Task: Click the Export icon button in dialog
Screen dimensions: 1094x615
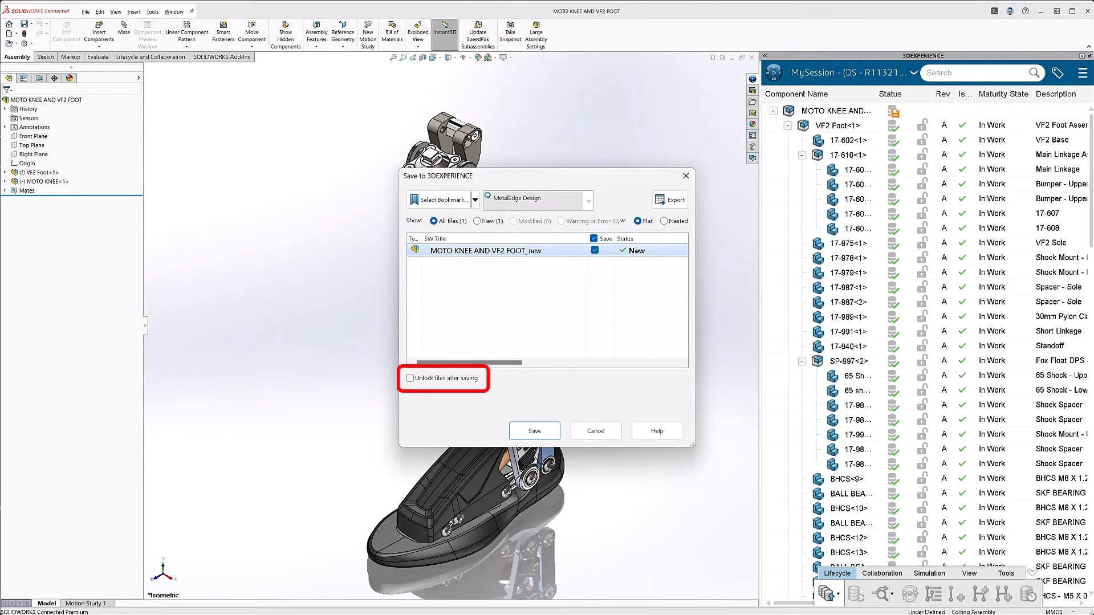Action: (670, 199)
